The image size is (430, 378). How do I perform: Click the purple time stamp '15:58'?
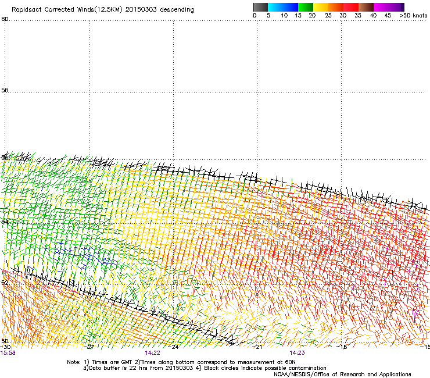[x=8, y=353]
